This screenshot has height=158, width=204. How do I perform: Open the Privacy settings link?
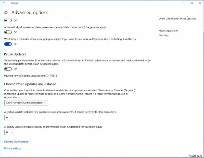click(x=13, y=148)
